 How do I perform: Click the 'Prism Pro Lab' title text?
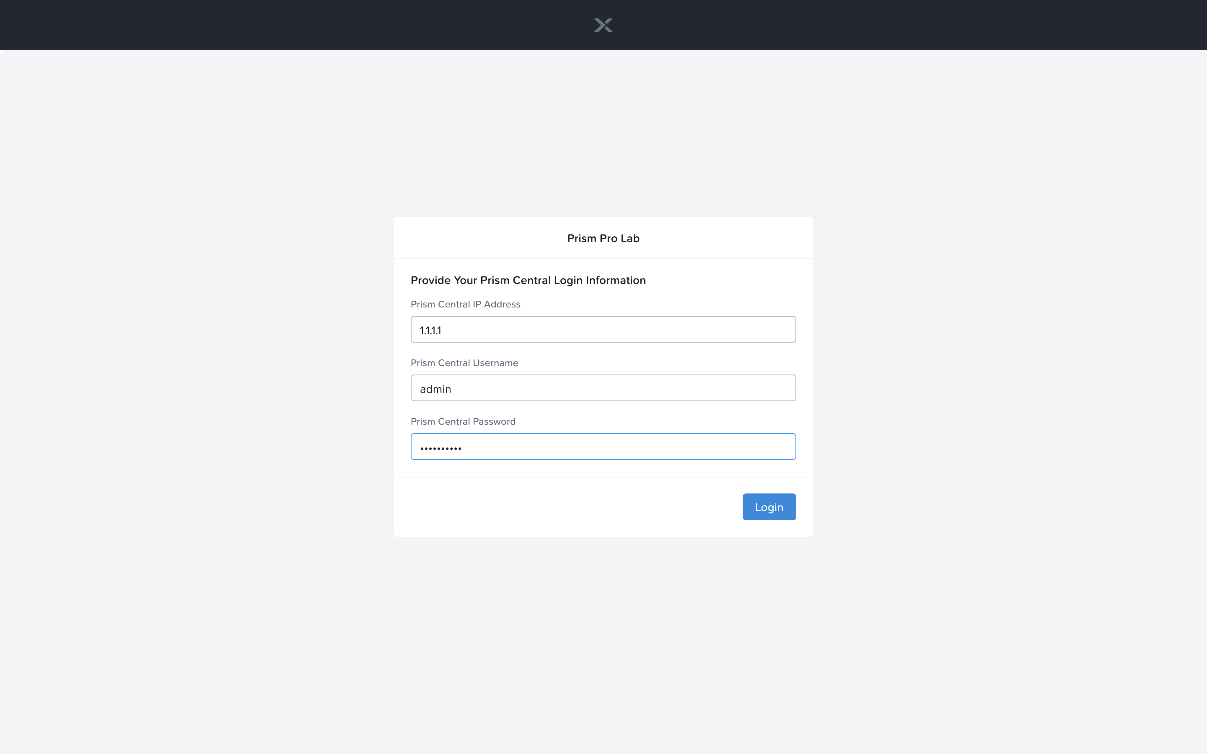pyautogui.click(x=603, y=238)
